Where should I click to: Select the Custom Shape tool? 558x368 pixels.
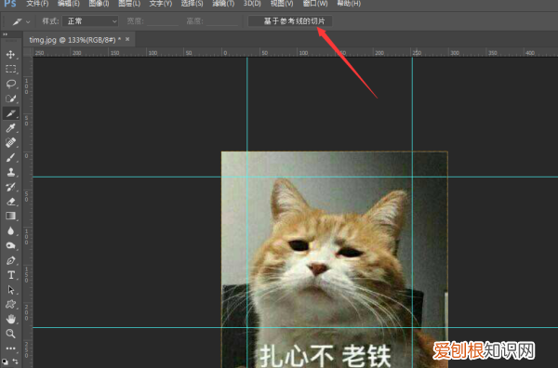point(10,305)
